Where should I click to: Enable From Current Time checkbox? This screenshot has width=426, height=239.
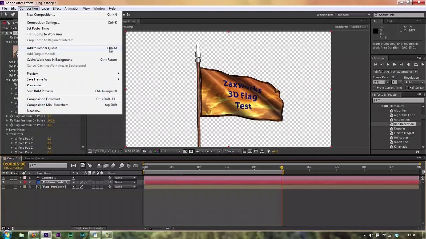(x=374, y=88)
